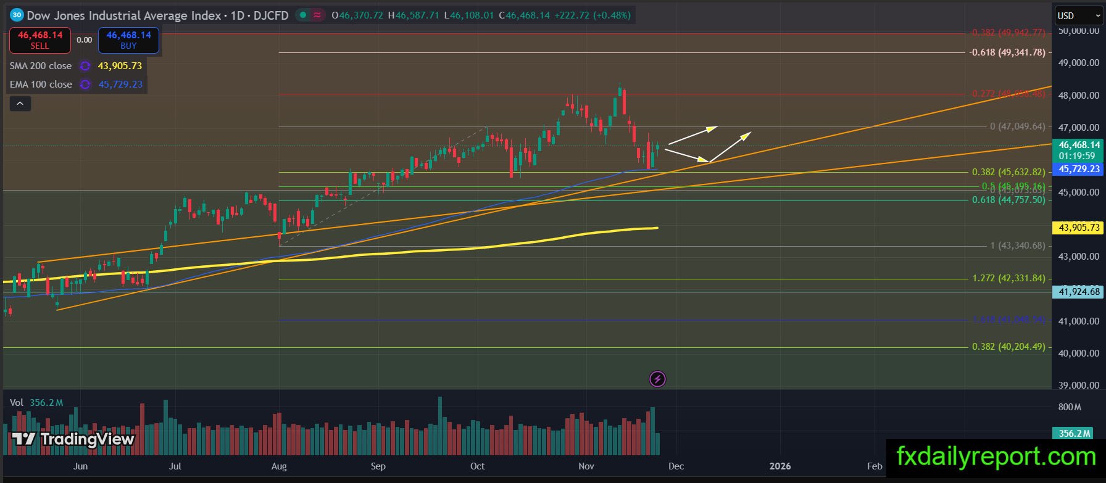
Task: Click the EMA 100 value in the legend
Action: coord(120,85)
